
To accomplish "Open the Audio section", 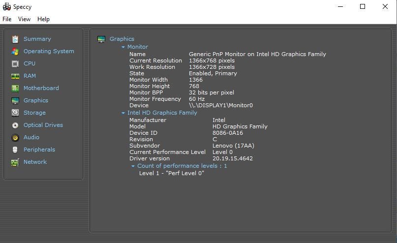I will point(31,137).
